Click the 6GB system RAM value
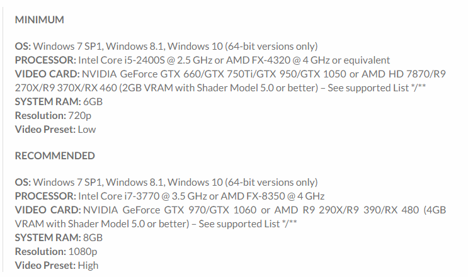Screen dimensions: 468x277 pos(93,102)
